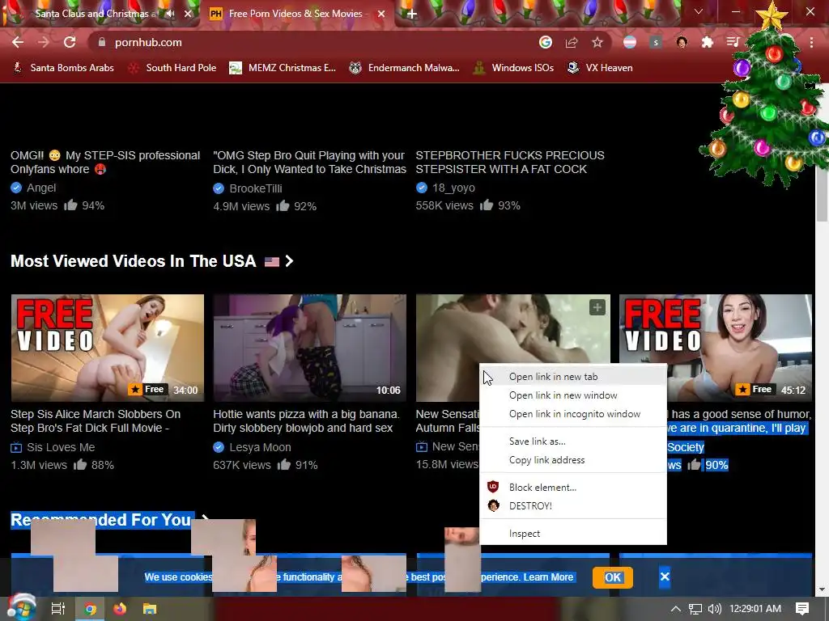Open network status in system tray
This screenshot has width=829, height=621.
[x=695, y=609]
